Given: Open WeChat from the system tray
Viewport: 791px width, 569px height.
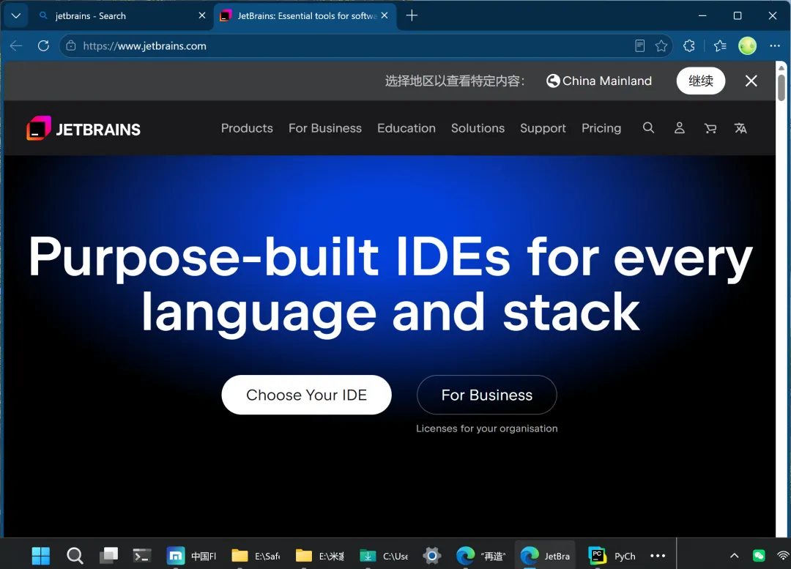Looking at the screenshot, I should click(759, 556).
